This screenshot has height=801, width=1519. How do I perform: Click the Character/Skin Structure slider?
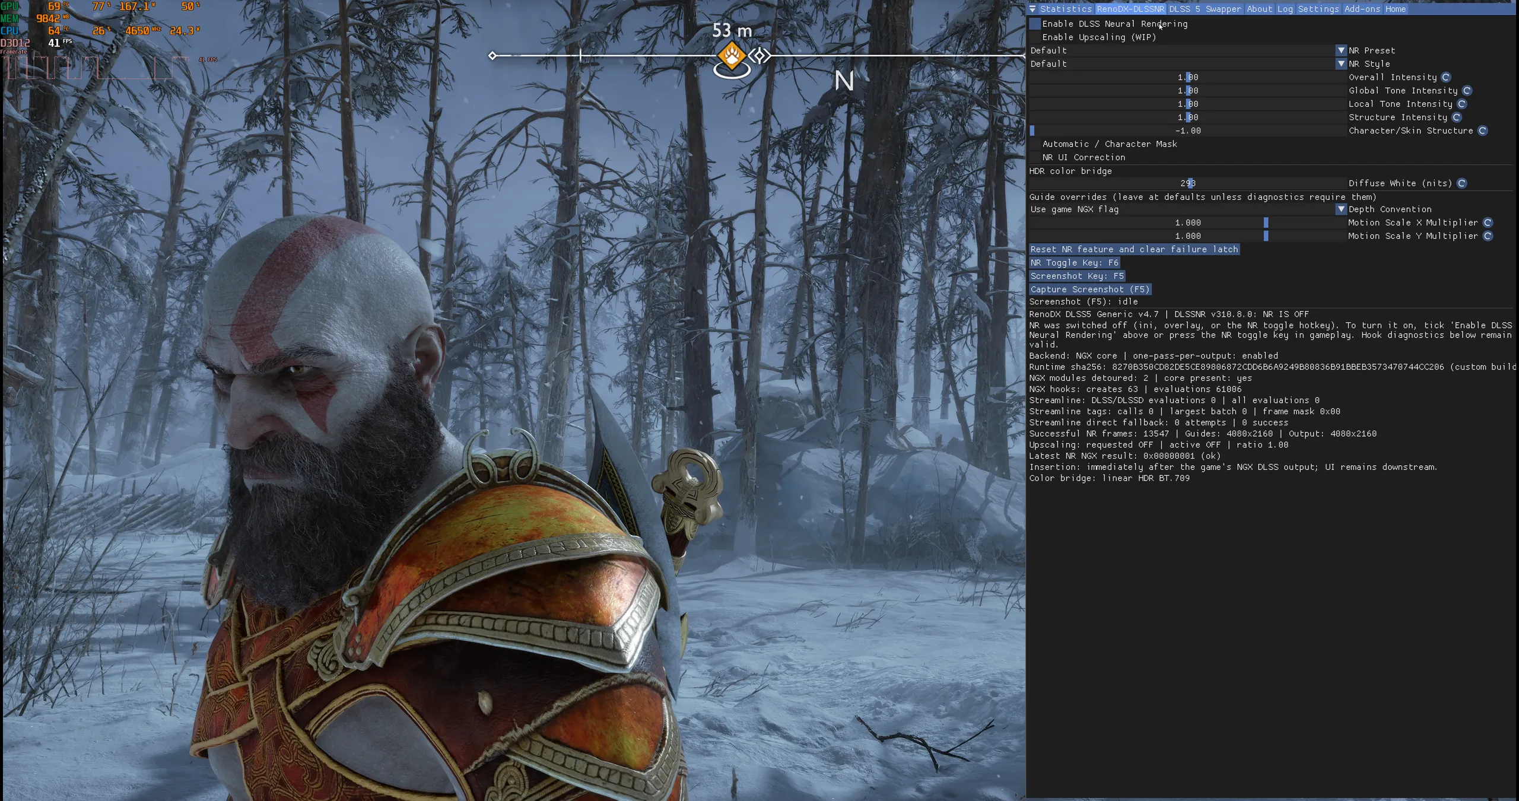1187,131
